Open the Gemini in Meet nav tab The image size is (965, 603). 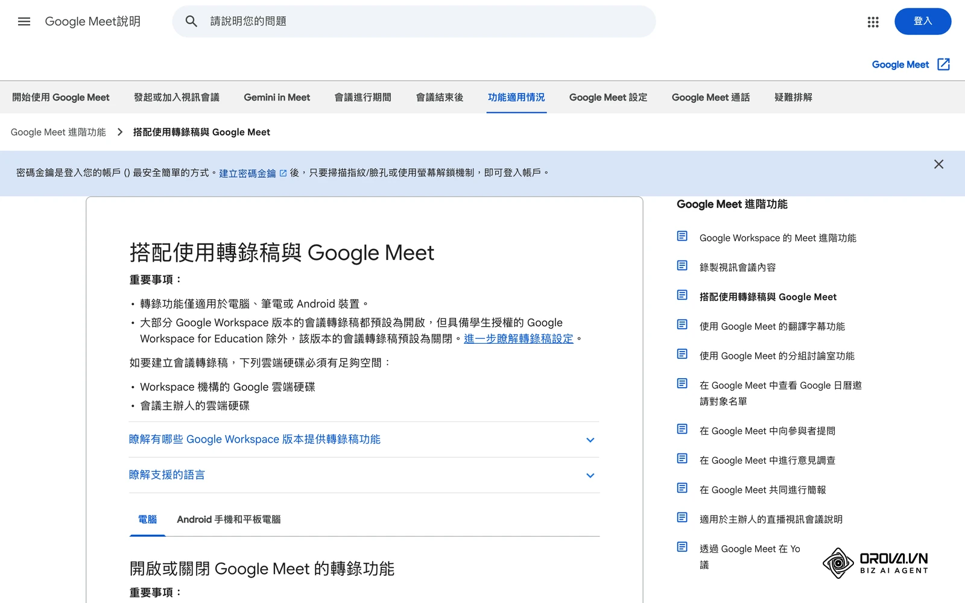(x=277, y=97)
